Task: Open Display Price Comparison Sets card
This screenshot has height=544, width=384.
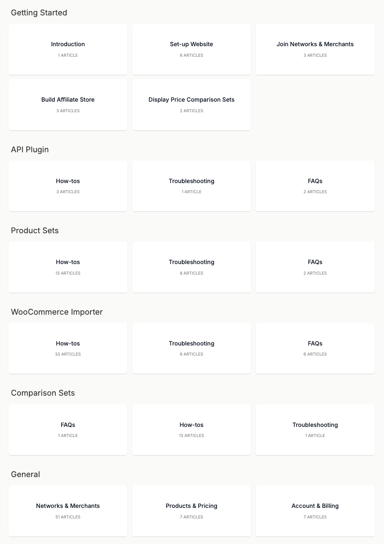Action: (x=192, y=105)
